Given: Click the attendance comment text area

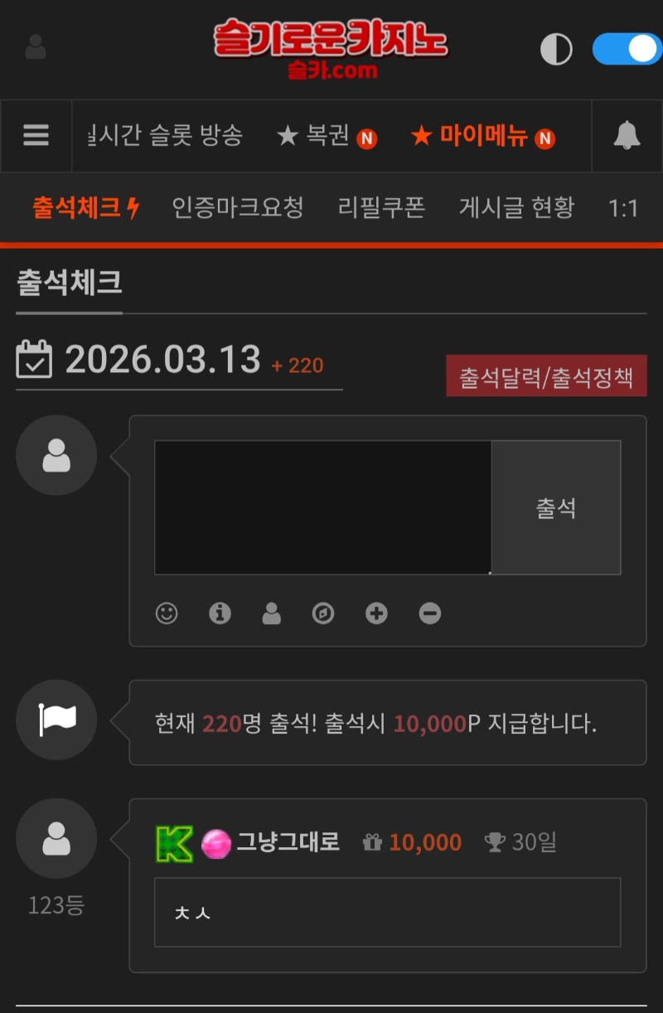Looking at the screenshot, I should 323,507.
